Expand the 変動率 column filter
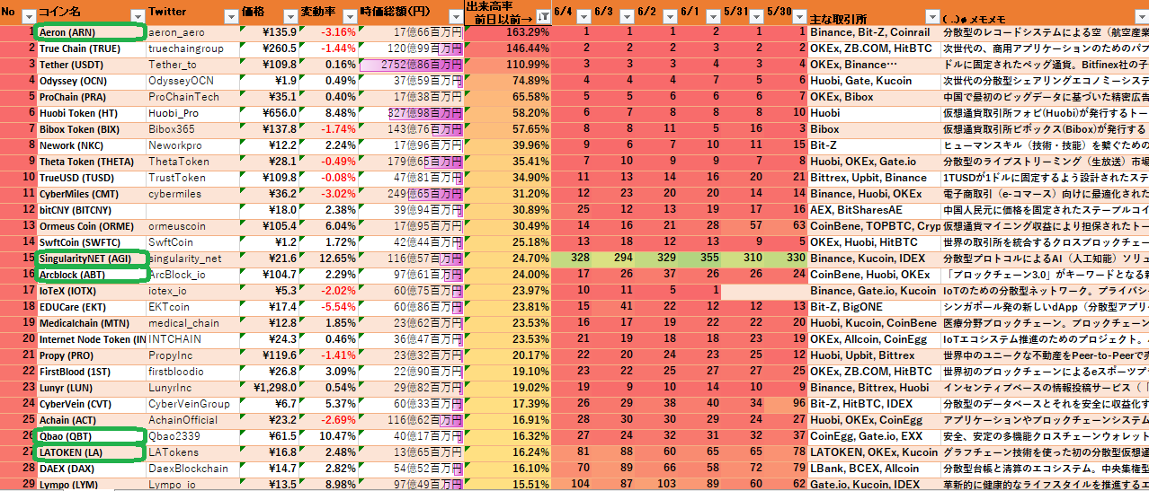The height and width of the screenshot is (491, 1149). pos(349,16)
